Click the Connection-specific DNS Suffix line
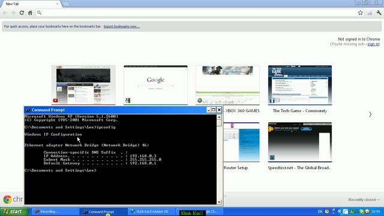The image size is (384, 216). pos(85,152)
